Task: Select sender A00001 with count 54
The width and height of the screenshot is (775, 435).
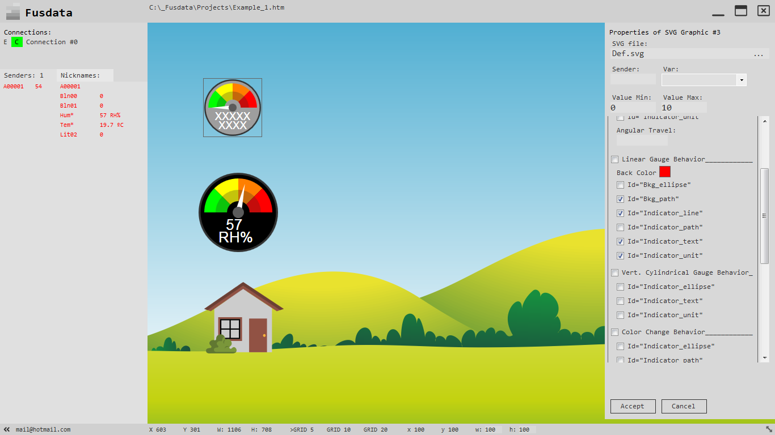Action: click(23, 87)
